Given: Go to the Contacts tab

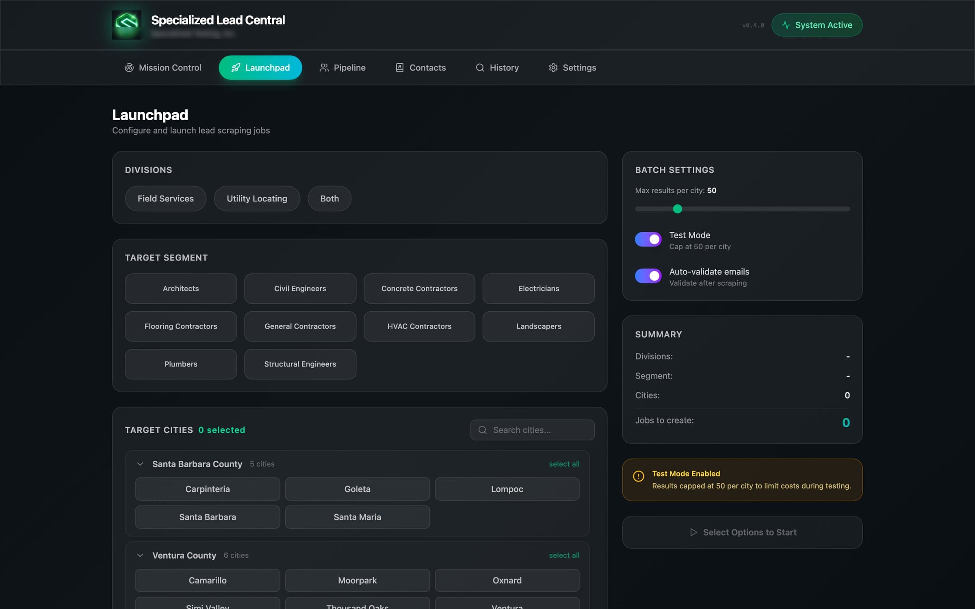Looking at the screenshot, I should click(x=420, y=67).
